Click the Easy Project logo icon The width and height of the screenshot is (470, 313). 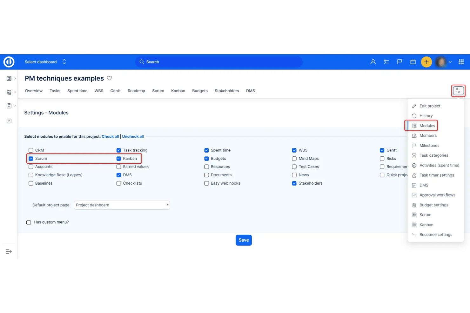point(9,62)
